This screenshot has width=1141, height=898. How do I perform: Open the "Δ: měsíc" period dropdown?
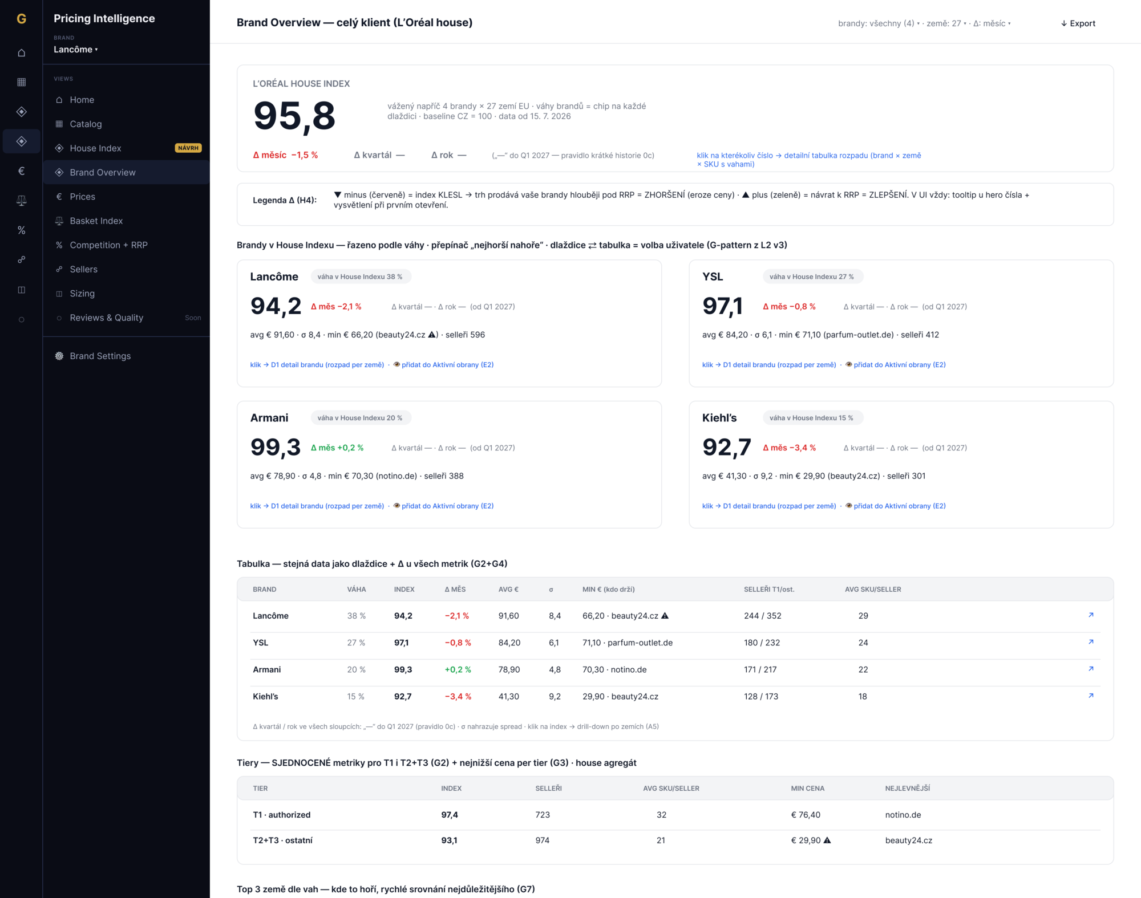tap(992, 23)
